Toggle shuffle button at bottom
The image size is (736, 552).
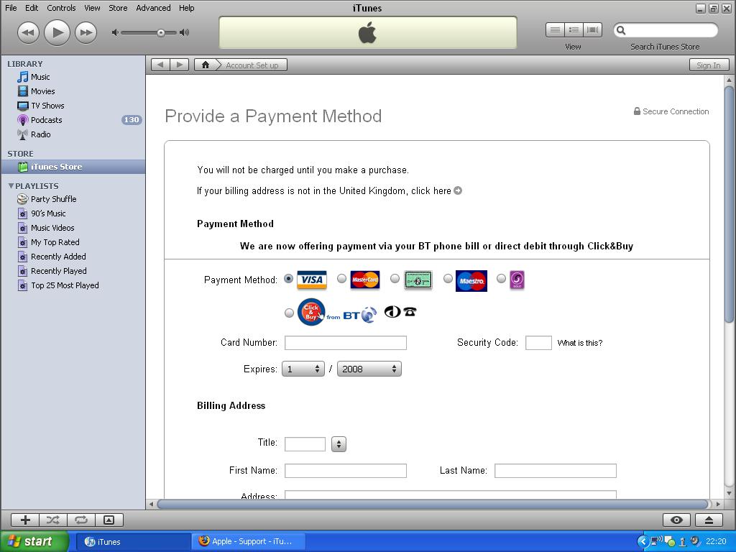(53, 520)
